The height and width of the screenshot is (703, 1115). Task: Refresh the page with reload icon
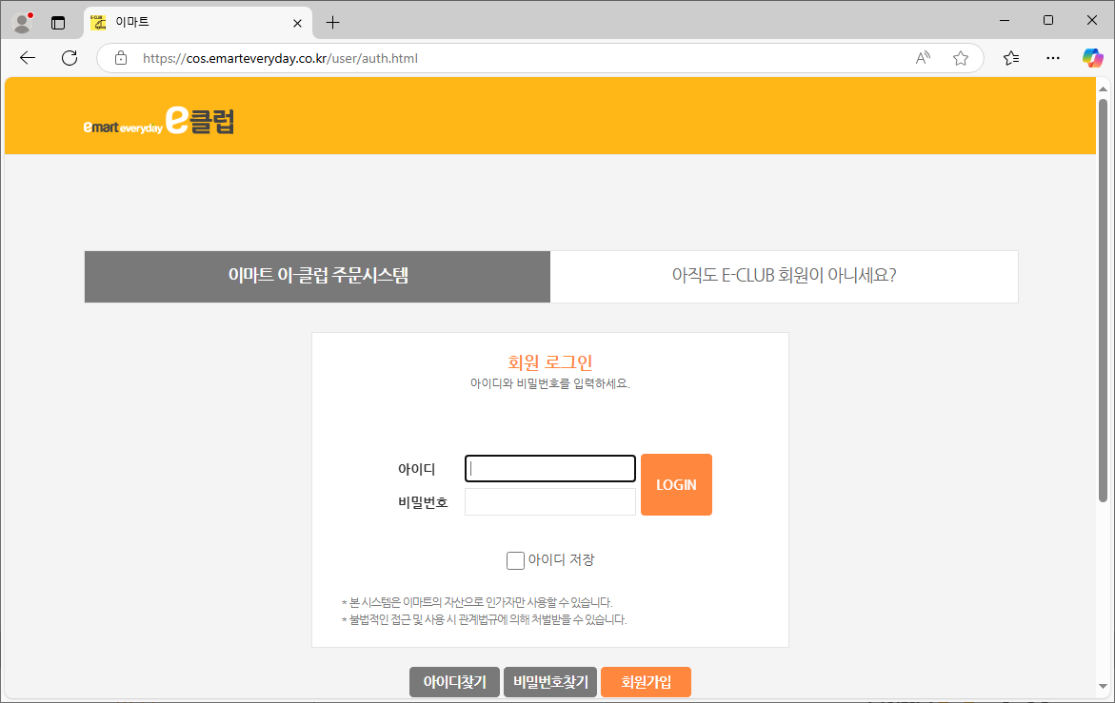point(69,58)
